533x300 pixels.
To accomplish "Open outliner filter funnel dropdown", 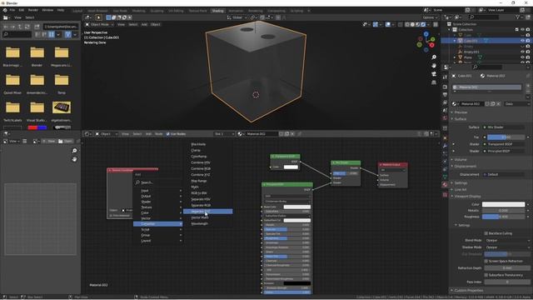I will [x=519, y=17].
